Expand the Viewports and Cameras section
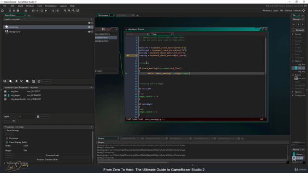The height and width of the screenshot is (173, 308). pos(5,163)
